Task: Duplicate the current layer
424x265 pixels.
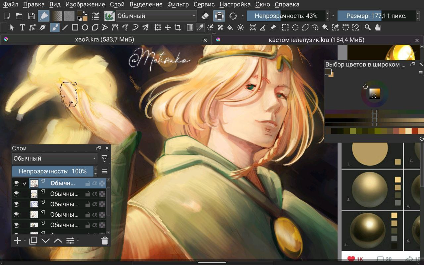Action: [33, 241]
